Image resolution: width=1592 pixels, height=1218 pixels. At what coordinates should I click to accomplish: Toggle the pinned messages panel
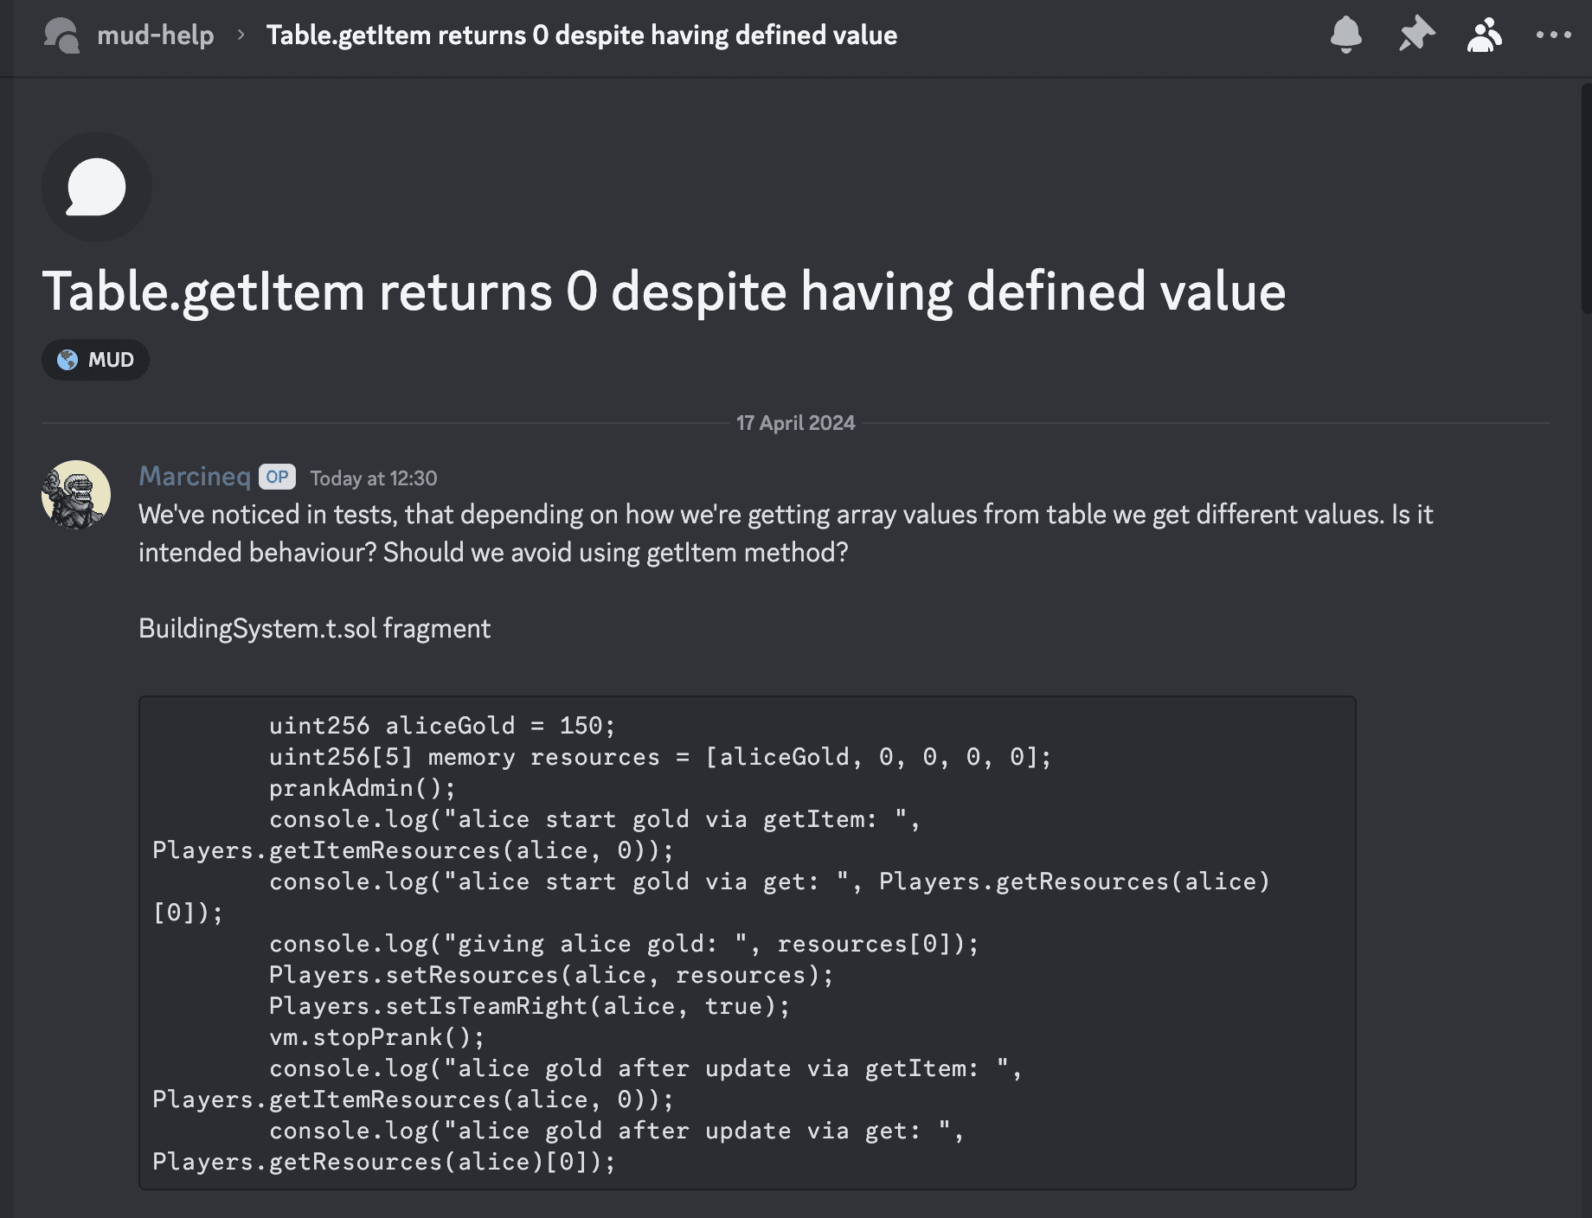1416,35
